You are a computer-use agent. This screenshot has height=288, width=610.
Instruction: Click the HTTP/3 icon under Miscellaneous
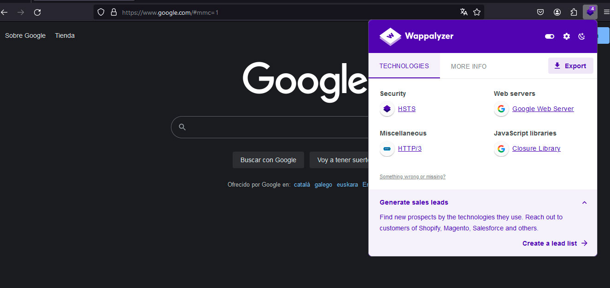tap(387, 149)
